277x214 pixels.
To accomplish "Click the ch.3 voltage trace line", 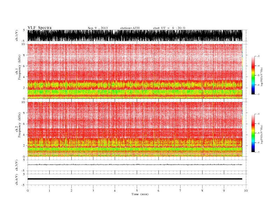I will (x=135, y=165).
